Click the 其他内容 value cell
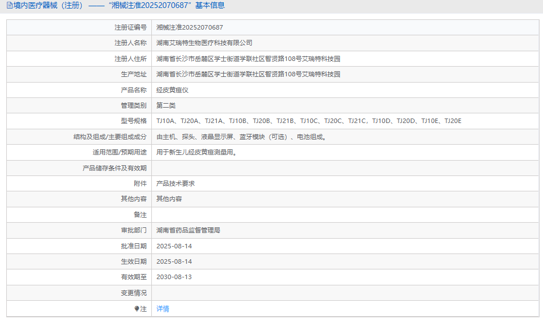This screenshot has width=543, height=319. click(169, 199)
